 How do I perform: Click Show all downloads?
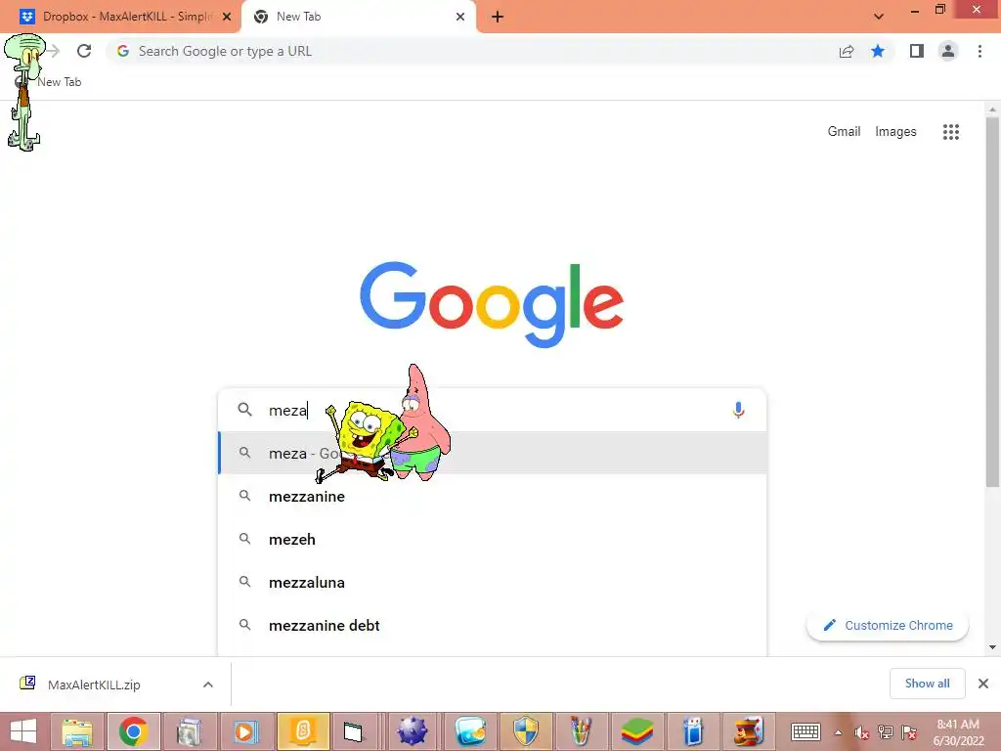(x=927, y=684)
